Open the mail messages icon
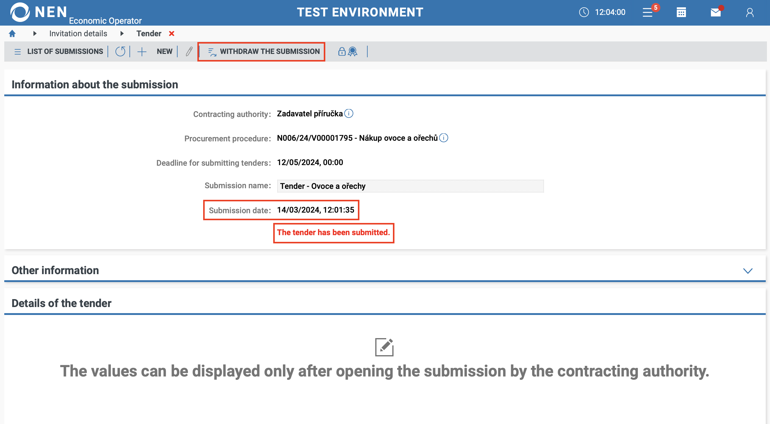Viewport: 770px width, 424px height. tap(715, 12)
